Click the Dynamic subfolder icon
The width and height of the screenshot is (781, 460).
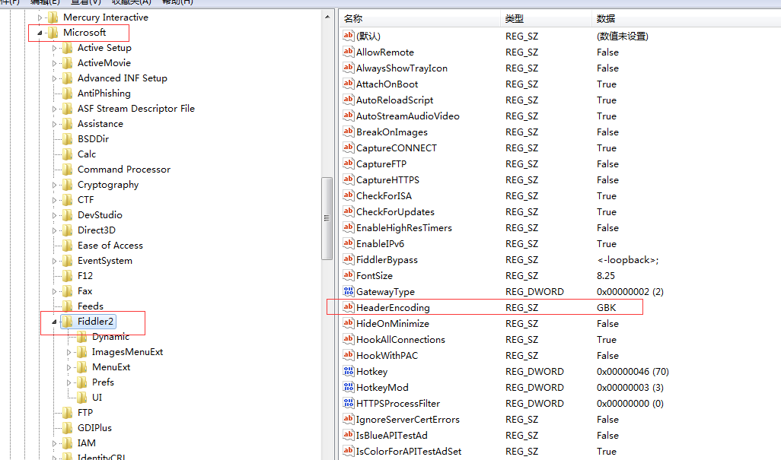pos(81,337)
